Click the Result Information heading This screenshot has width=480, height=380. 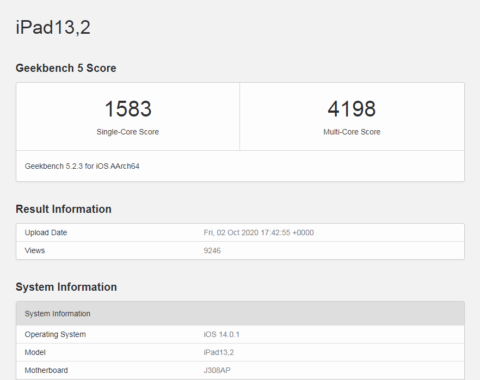(x=63, y=209)
